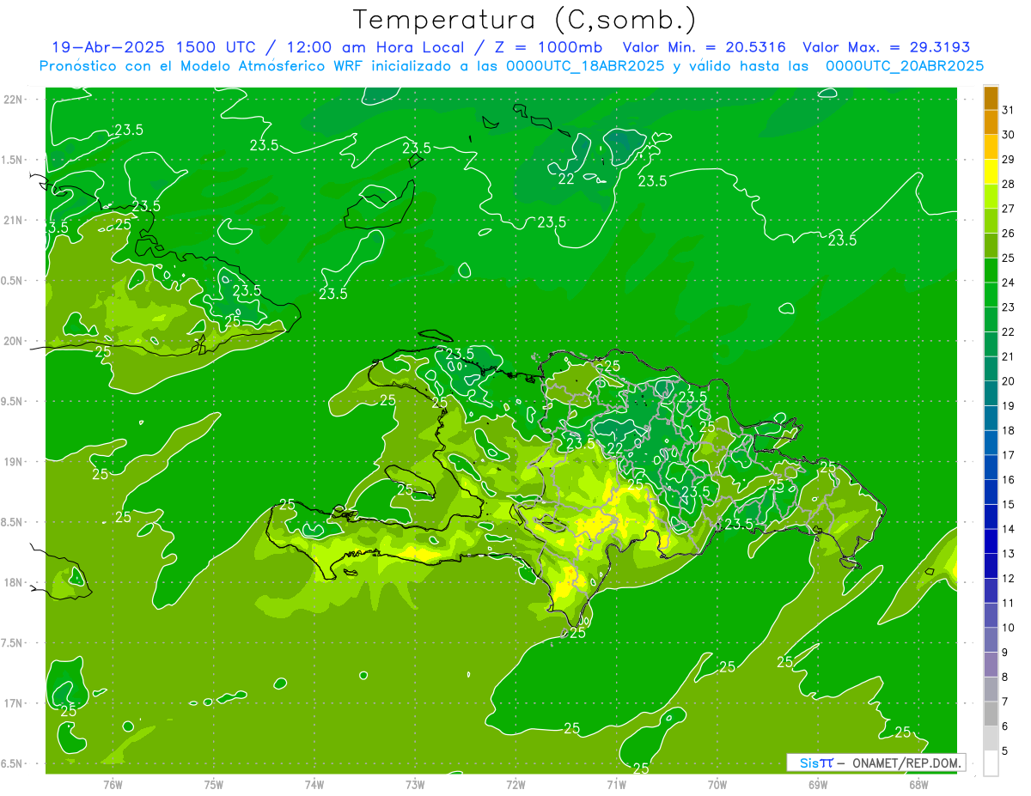Click the '74W' longitude axis label
Viewport: 1031px width, 796px height.
coord(314,785)
